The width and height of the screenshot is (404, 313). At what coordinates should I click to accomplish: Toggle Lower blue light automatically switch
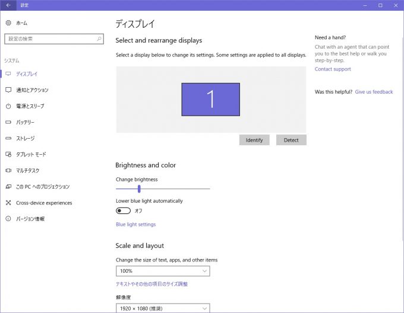point(123,210)
